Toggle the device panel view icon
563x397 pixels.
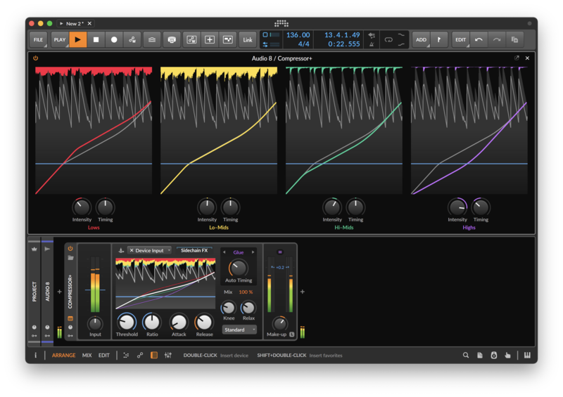154,356
